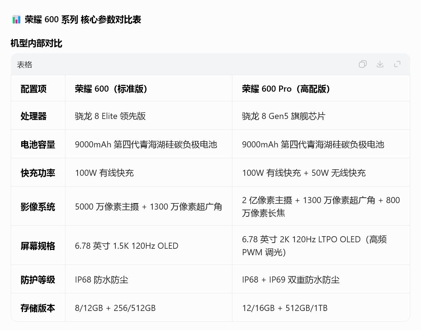This screenshot has width=421, height=330.
Task: Click the 屏幕规格 row label
Action: point(38,246)
